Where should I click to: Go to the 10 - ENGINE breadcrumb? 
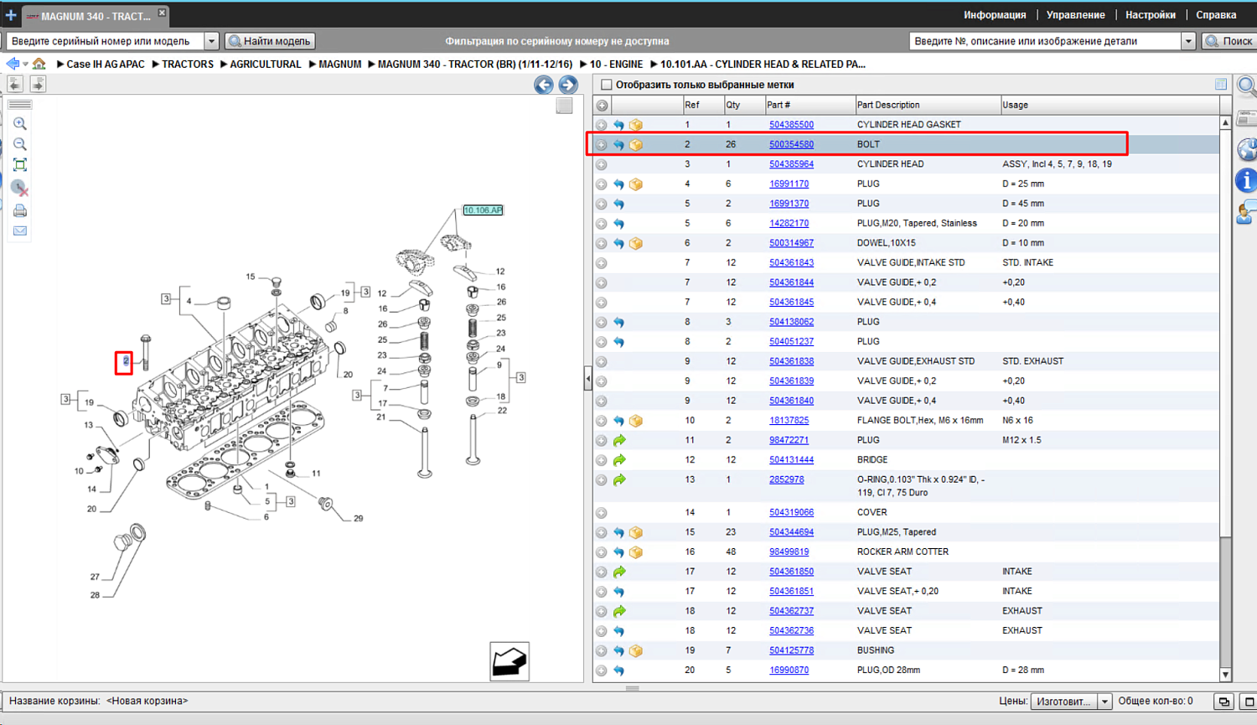pos(616,64)
